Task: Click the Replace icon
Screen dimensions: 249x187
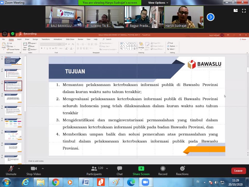Action: [x=172, y=46]
